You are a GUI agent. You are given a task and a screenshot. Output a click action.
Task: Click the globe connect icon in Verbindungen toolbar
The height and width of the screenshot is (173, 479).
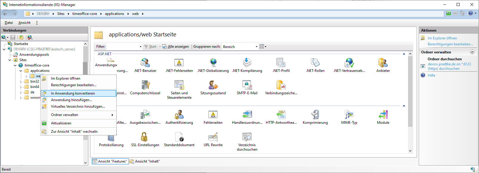[4, 37]
